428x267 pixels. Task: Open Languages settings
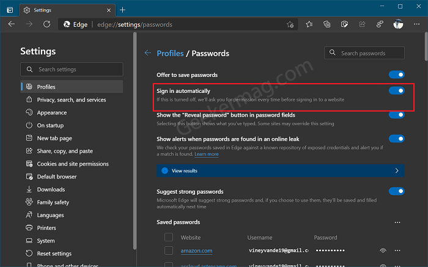tap(72, 215)
